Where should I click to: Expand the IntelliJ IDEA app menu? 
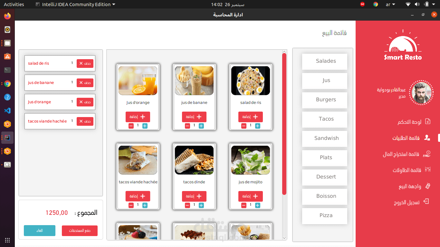[x=75, y=5]
